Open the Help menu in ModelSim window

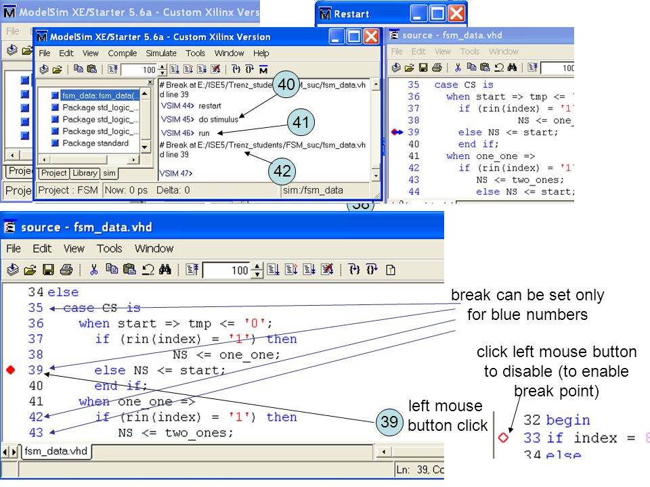click(x=261, y=53)
